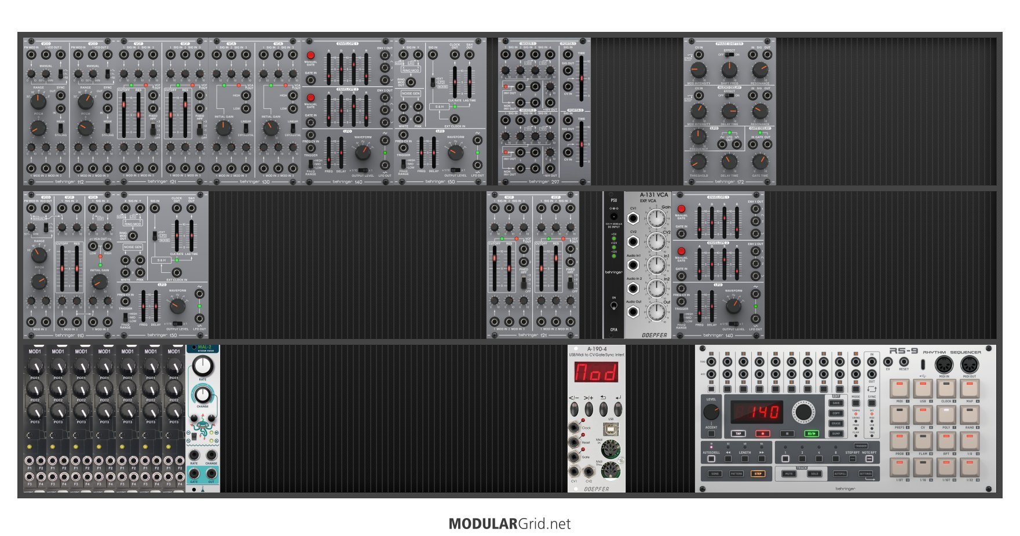The image size is (1020, 536).
Task: Click the COPY button in the EDIT section
Action: [836, 413]
